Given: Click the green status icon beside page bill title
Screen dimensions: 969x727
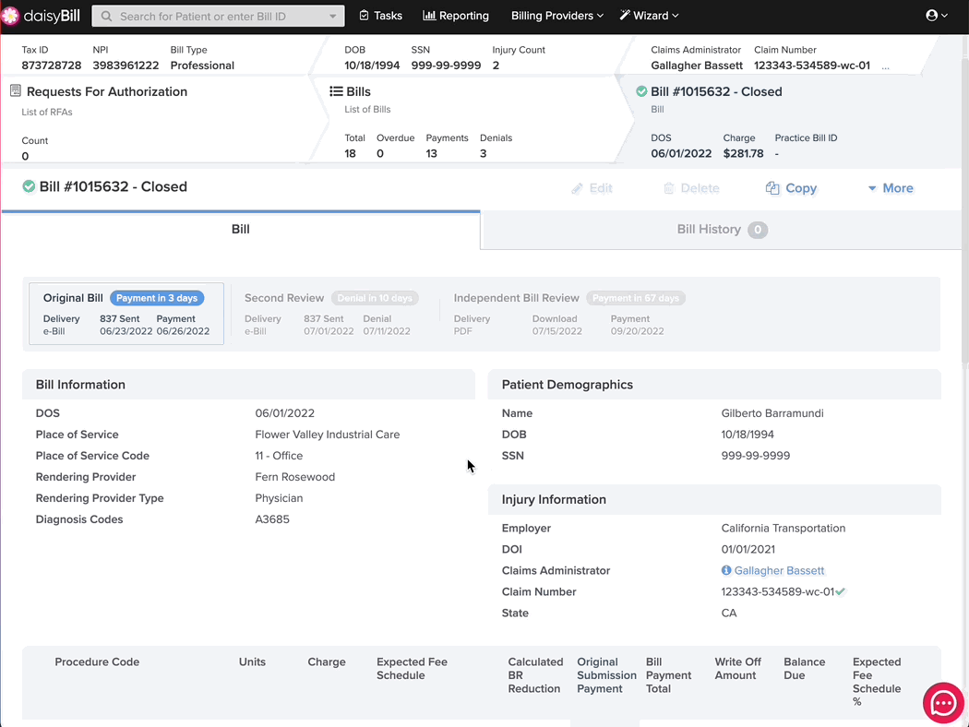Looking at the screenshot, I should coord(29,186).
